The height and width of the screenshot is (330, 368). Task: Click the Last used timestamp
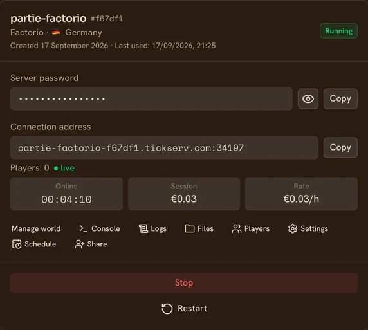coord(165,46)
